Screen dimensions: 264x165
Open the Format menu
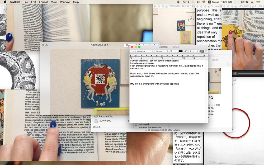click(44, 2)
